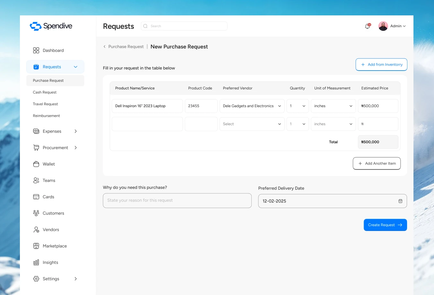The width and height of the screenshot is (434, 295).
Task: Click the estimated price field ₦500,000 in Dell row
Action: pyautogui.click(x=378, y=106)
